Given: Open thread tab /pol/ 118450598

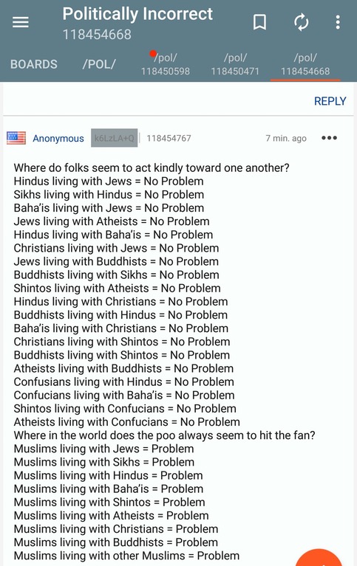Looking at the screenshot, I should click(166, 64).
